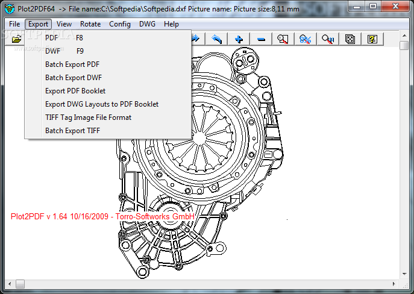The width and height of the screenshot is (414, 294).
Task: Close the Plot2PDF64 window
Action: (x=395, y=7)
